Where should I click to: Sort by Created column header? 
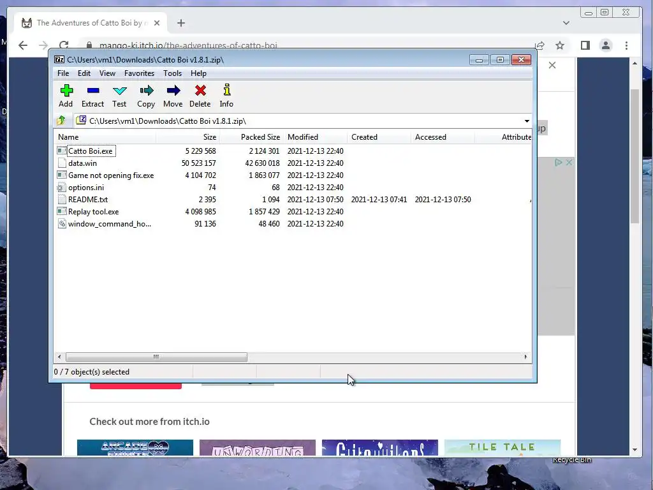tap(379, 137)
